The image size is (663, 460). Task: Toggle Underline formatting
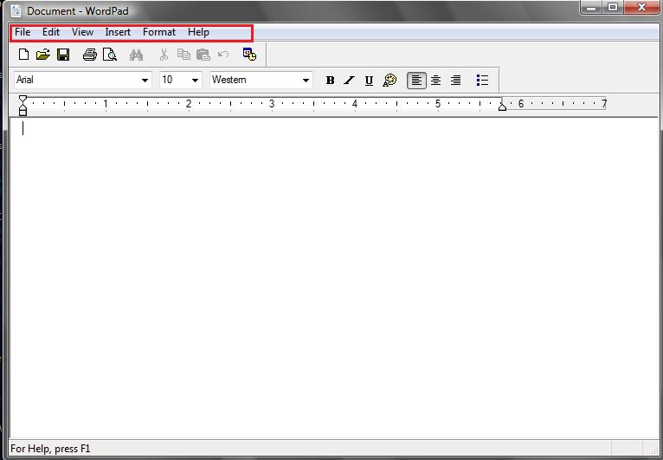[x=369, y=81]
